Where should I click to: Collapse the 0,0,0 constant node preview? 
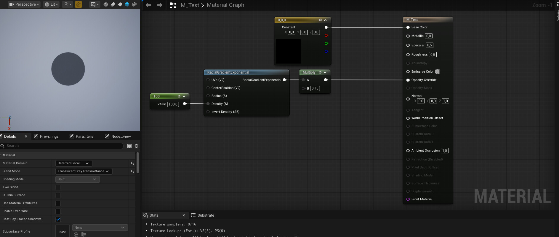(x=325, y=20)
